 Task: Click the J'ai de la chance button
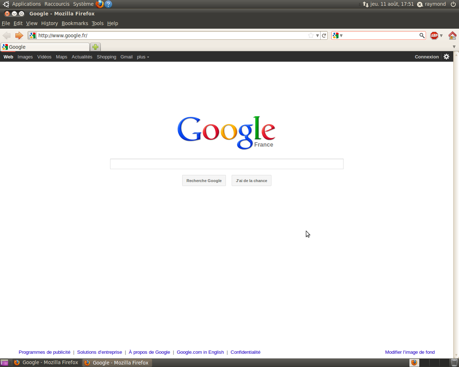click(251, 181)
